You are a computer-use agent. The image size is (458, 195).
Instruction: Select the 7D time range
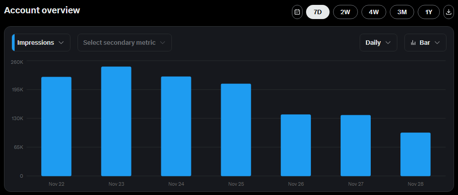point(318,12)
